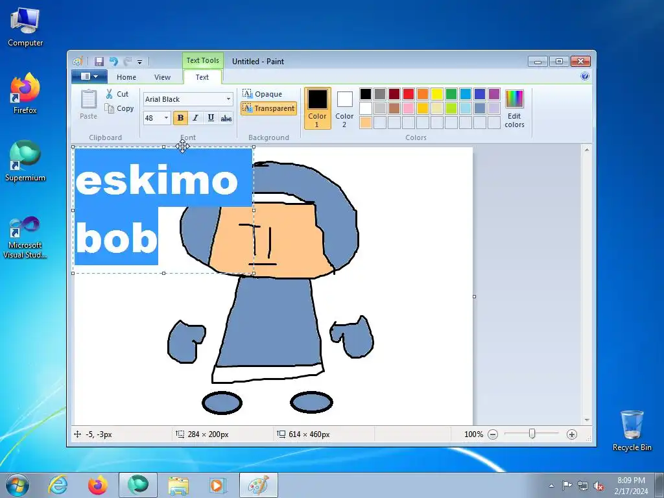Screen dimensions: 664x498
Task: Save the drawing from the quick access toolbar
Action: click(99, 62)
